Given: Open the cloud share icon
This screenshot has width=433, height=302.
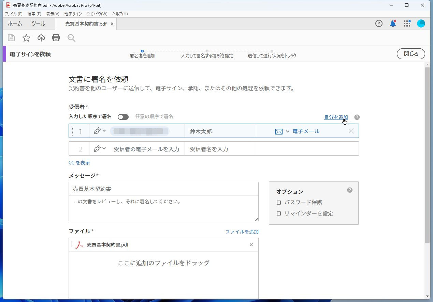Looking at the screenshot, I should 41,38.
